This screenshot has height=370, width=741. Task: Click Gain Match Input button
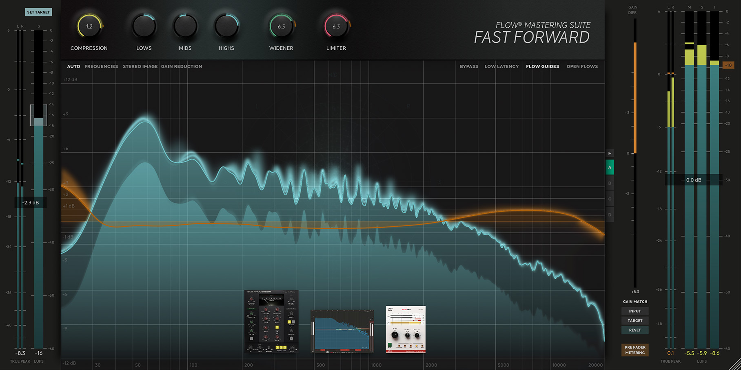(635, 311)
